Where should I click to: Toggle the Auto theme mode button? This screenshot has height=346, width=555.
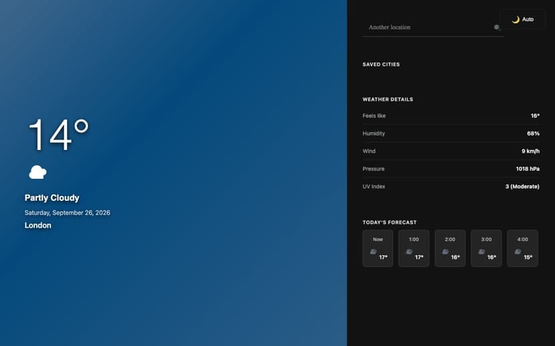(x=522, y=19)
